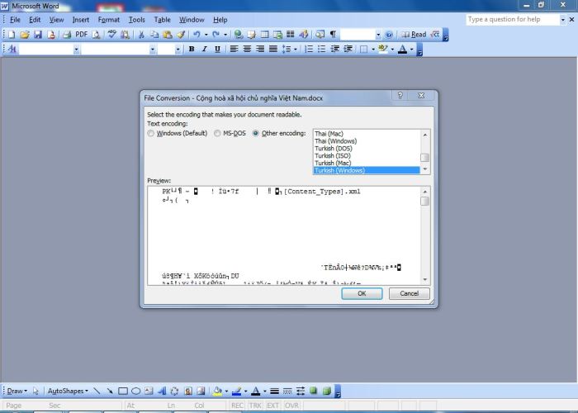The width and height of the screenshot is (578, 413).
Task: Choose Turkish (ISO) in the encoding list
Action: (x=333, y=156)
